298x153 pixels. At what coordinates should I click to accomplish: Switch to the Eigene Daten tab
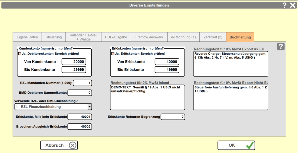(27, 37)
